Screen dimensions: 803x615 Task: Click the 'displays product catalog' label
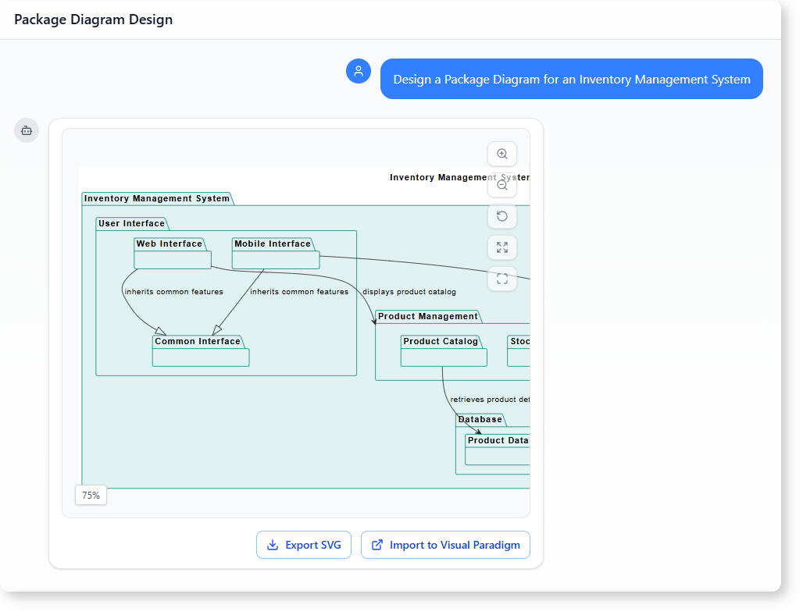click(x=409, y=292)
